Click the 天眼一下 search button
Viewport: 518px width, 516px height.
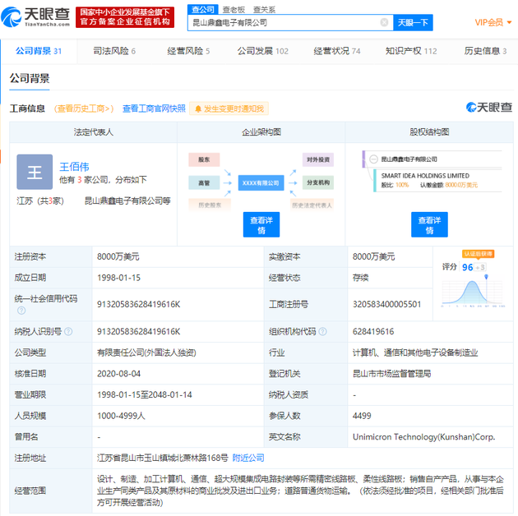413,22
